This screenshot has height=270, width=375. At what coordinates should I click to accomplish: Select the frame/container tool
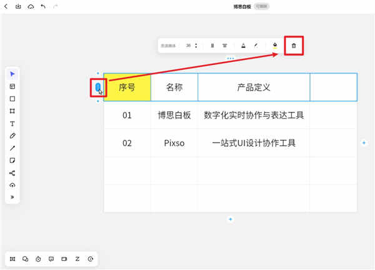coord(12,111)
